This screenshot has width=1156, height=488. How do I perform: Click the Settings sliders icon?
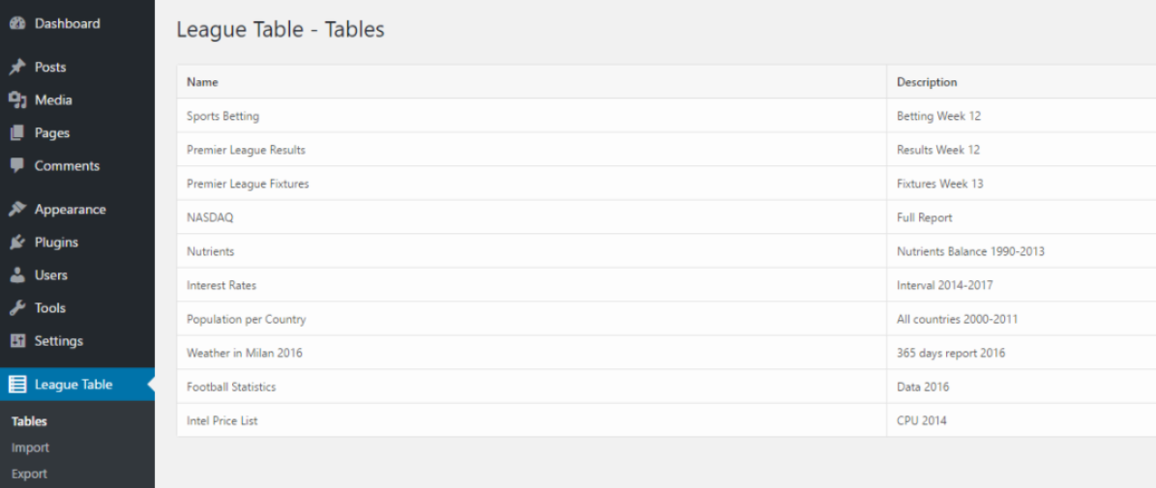(16, 341)
